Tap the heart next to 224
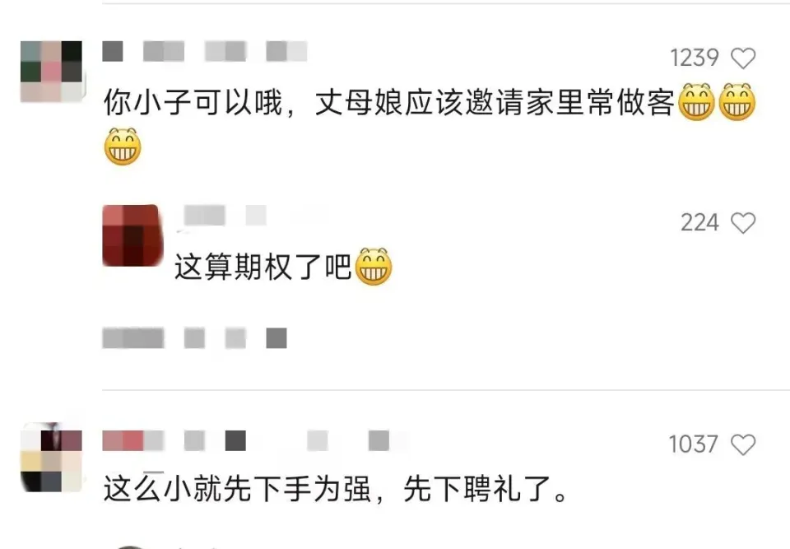The width and height of the screenshot is (790, 549). pyautogui.click(x=743, y=223)
